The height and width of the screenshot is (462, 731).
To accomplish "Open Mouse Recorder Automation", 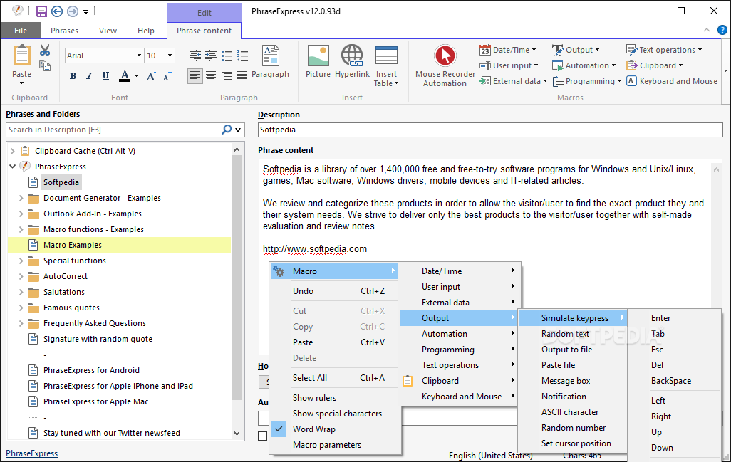I will pos(445,66).
